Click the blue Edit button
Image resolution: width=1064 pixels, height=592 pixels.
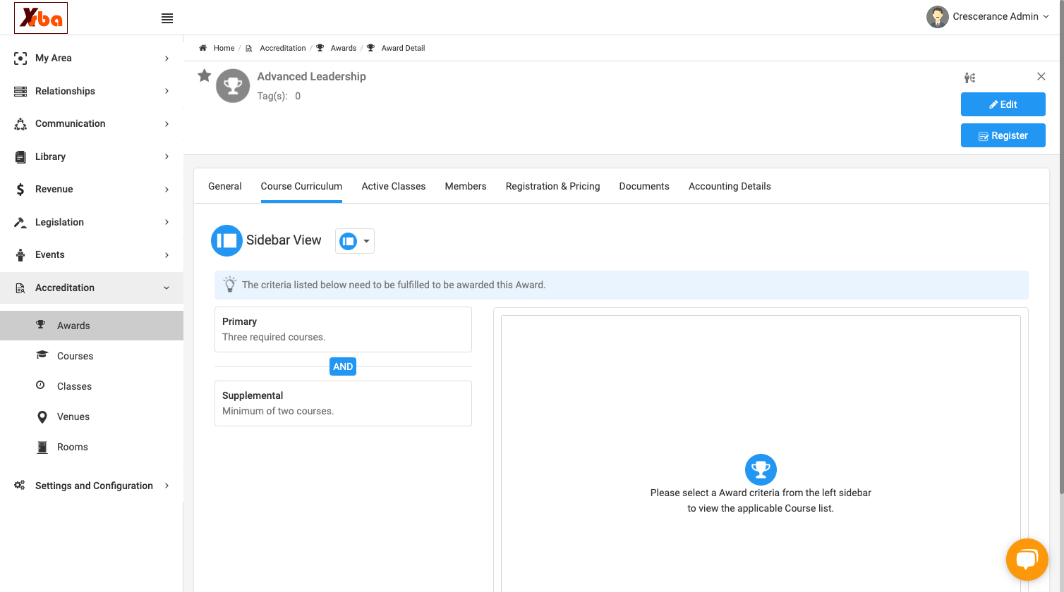pos(1003,104)
